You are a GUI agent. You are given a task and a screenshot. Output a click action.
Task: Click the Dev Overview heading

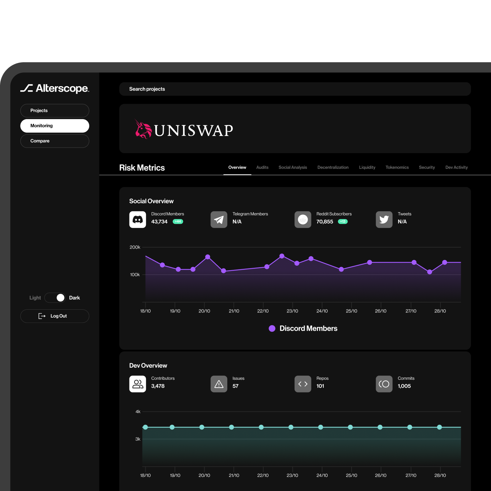point(148,366)
